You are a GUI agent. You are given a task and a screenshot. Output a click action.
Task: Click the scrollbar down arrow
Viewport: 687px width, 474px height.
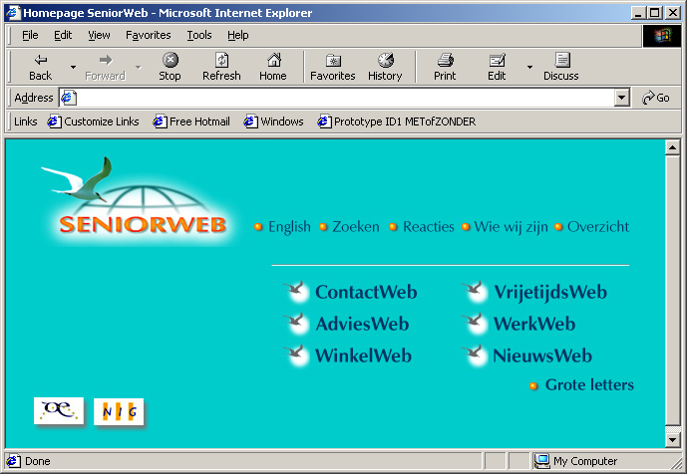[672, 439]
